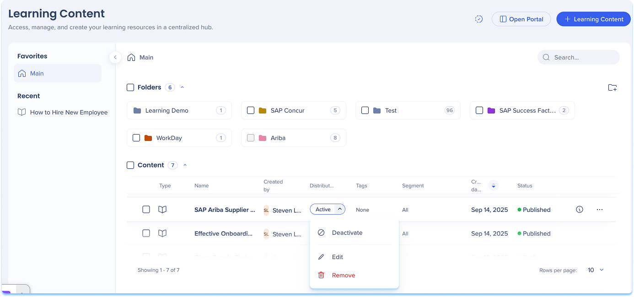The height and width of the screenshot is (297, 634).
Task: Click the info icon on SAP Ariba row
Action: (x=580, y=210)
